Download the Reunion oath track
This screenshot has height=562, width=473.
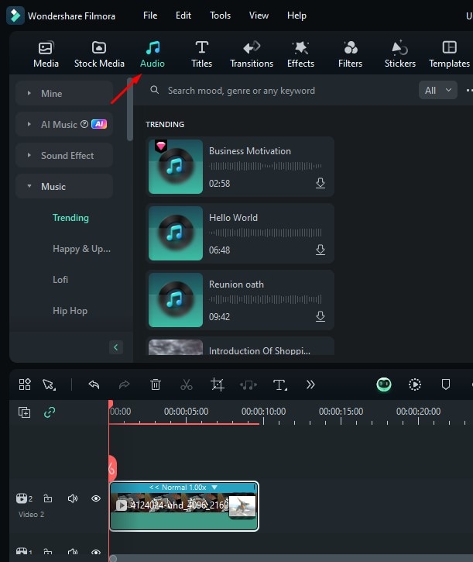pyautogui.click(x=320, y=316)
